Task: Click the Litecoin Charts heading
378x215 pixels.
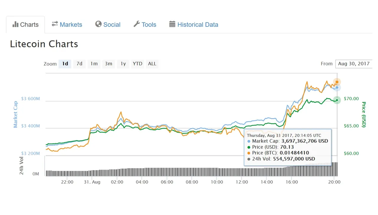Action: pyautogui.click(x=44, y=44)
